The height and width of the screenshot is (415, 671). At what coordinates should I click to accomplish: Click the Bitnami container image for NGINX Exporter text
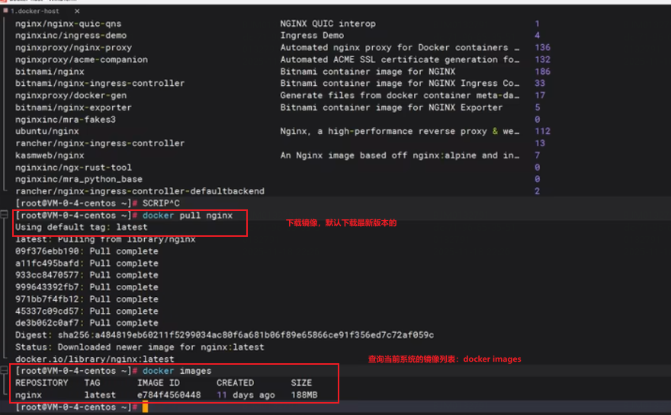point(391,107)
